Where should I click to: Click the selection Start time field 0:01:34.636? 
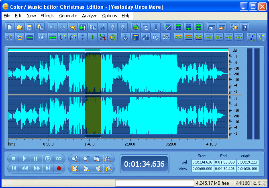(x=202, y=162)
